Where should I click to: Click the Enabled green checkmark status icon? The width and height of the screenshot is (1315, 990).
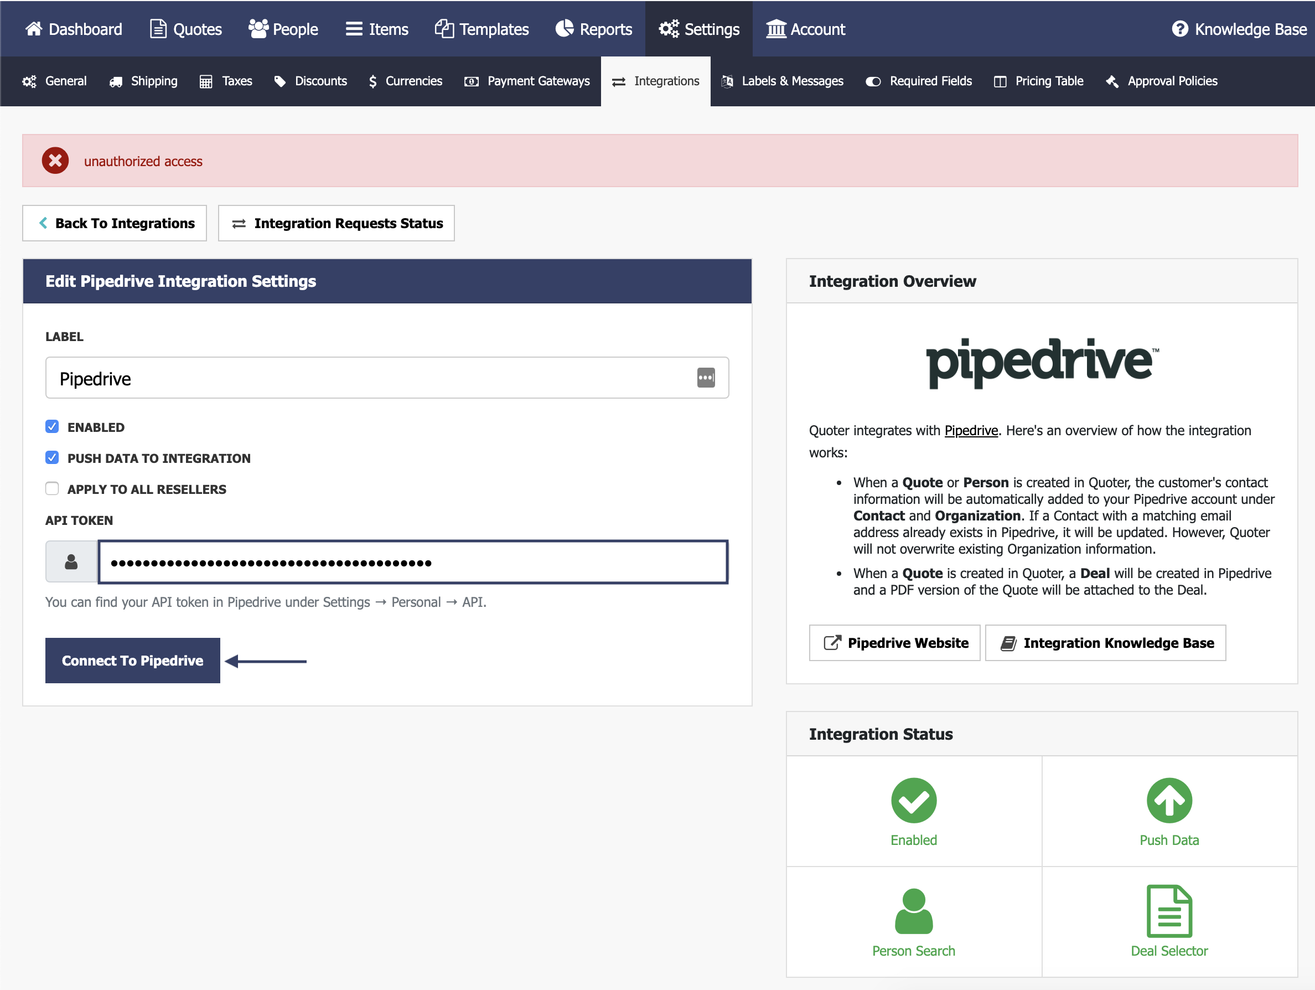(914, 800)
